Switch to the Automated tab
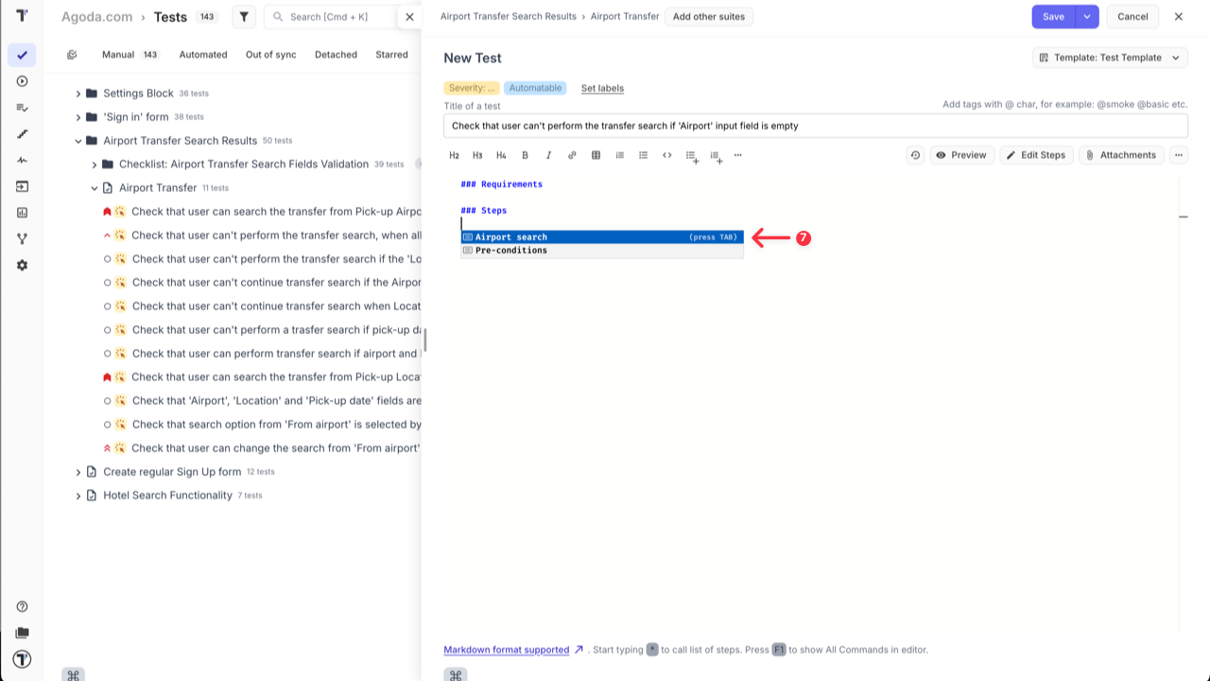This screenshot has width=1210, height=681. tap(203, 55)
